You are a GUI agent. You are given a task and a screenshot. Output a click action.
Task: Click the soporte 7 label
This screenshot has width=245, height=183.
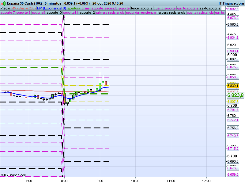point(8,13)
